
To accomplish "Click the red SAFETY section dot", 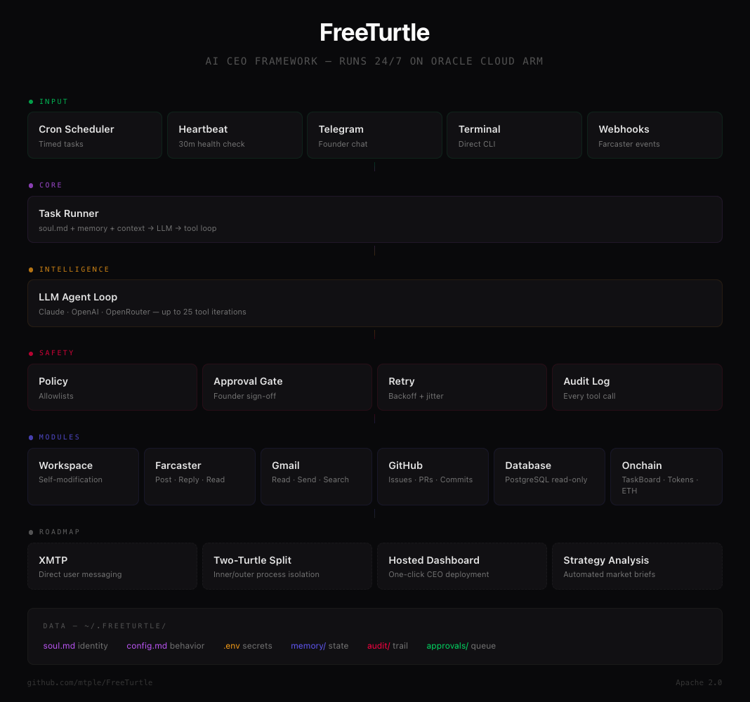I will pos(31,354).
